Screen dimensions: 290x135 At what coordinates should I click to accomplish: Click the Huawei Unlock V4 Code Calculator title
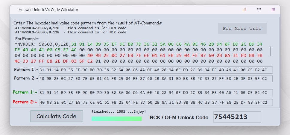point(48,10)
